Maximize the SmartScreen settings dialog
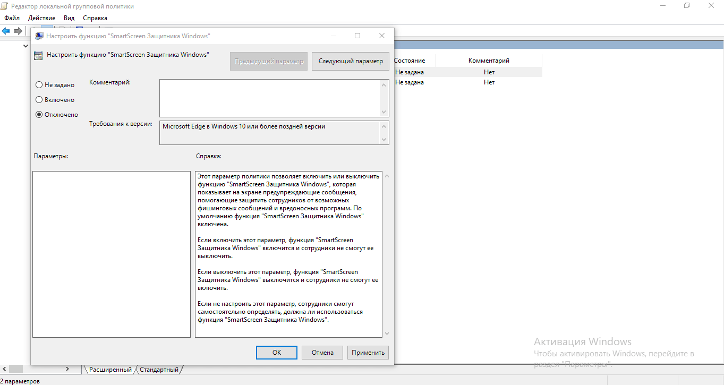This screenshot has height=385, width=724. [357, 36]
